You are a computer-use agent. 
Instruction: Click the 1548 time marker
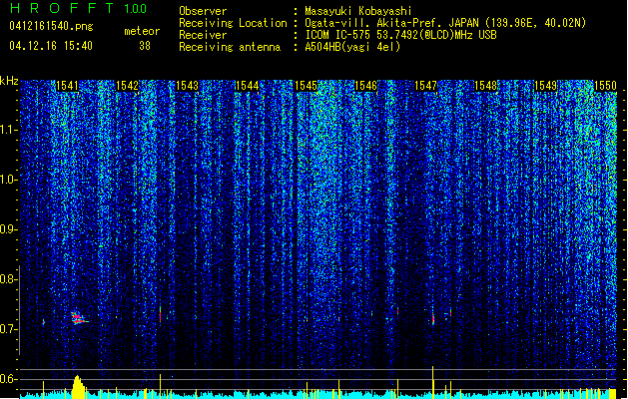coord(485,86)
